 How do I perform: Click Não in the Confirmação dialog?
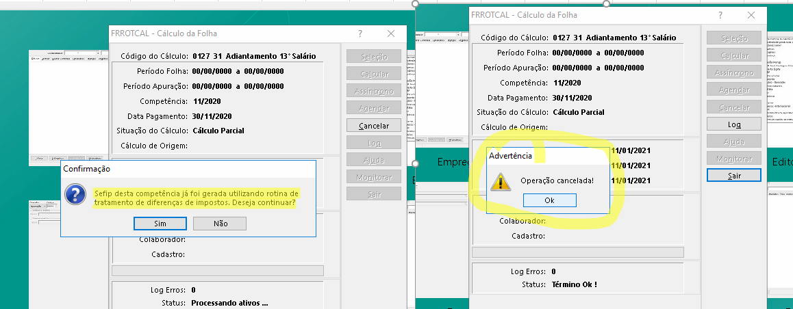tap(220, 224)
